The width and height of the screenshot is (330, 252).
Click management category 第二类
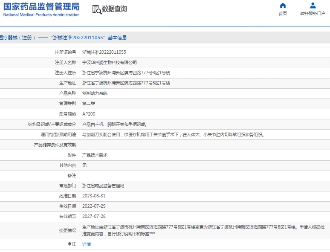(x=89, y=104)
